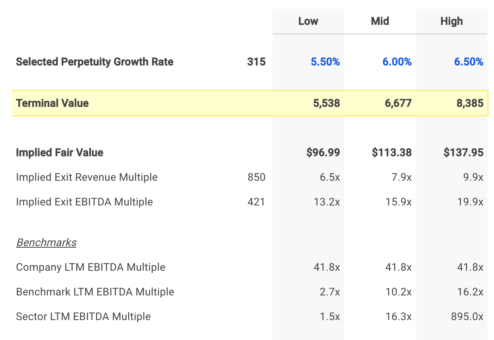
Task: Select the Low implied fair value $96.99
Action: click(x=323, y=152)
